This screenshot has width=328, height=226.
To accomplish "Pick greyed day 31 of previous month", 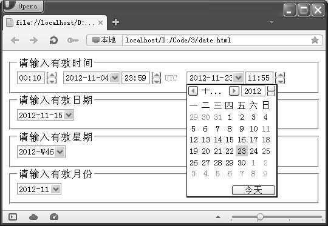I will (218, 118).
